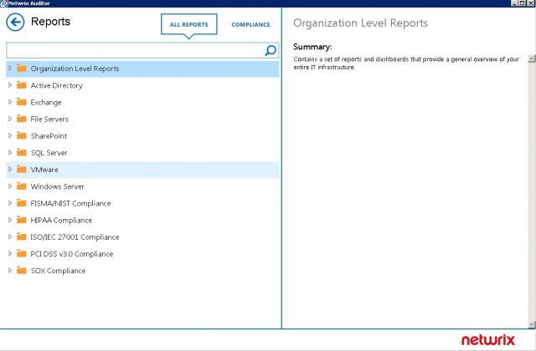Select ISO/IEC 27001 Compliance row
This screenshot has height=351, width=536.
(x=142, y=237)
